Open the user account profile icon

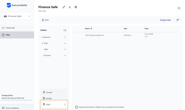point(179,8)
